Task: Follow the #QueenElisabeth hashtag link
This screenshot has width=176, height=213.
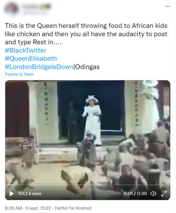Action: 31,59
